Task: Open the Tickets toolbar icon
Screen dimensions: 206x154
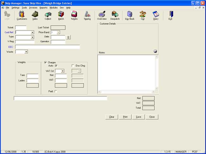Action: 74,15
